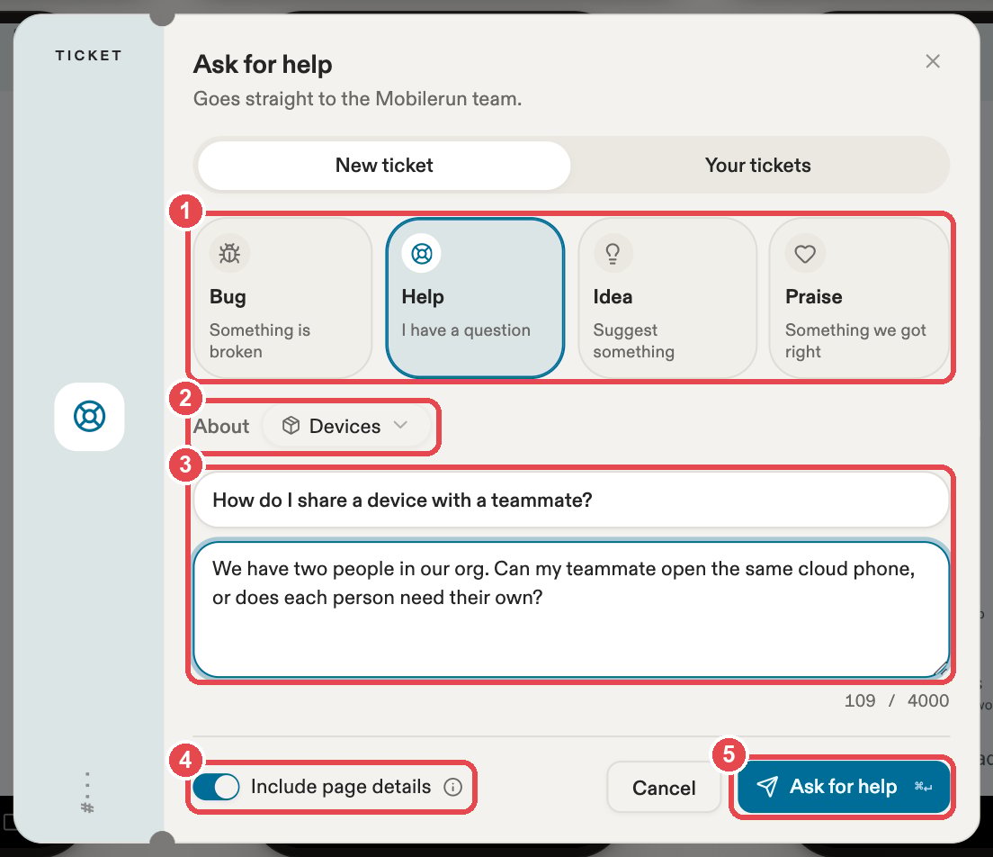The width and height of the screenshot is (993, 857).
Task: Select the Bug ticket type card
Action: (x=282, y=298)
